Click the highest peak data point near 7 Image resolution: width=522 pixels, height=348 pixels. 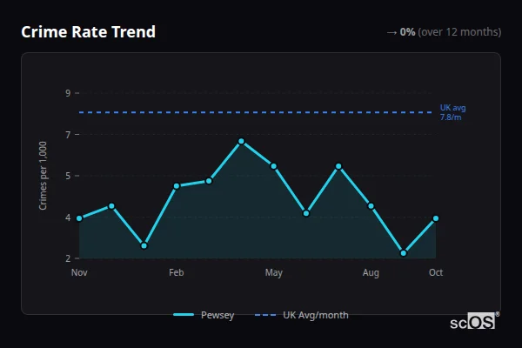tap(241, 142)
